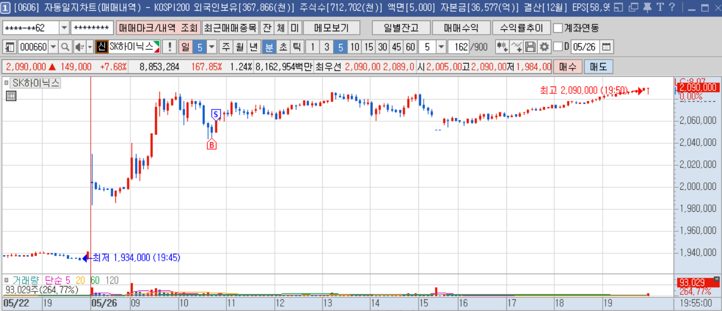
Task: Click the small square before 거래량 label
Action: 6,280
